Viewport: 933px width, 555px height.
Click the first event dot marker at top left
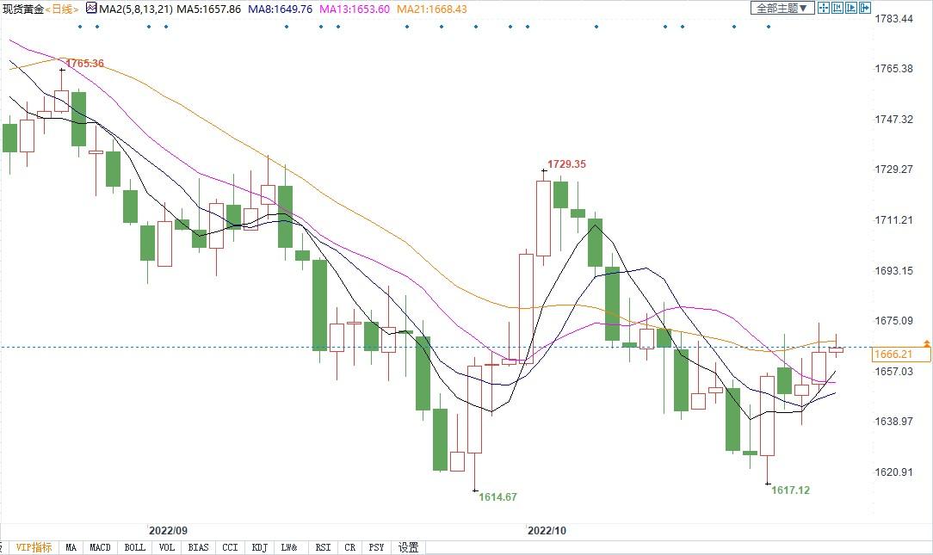click(79, 27)
